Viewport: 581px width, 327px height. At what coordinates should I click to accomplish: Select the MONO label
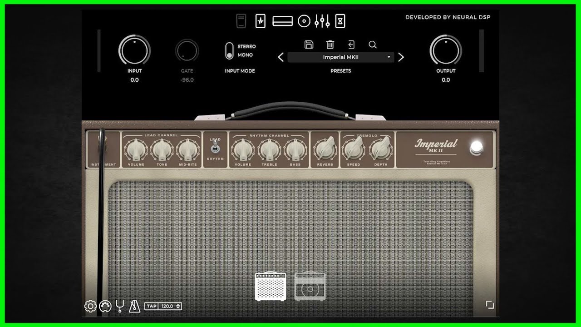click(x=245, y=55)
